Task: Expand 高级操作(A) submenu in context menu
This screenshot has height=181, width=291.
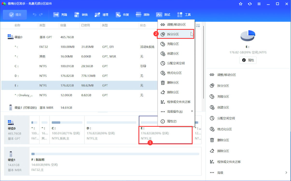Action: tap(176, 111)
